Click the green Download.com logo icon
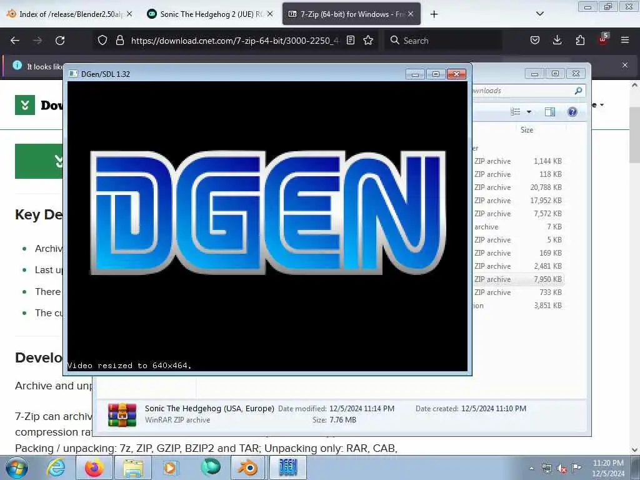Viewport: 640px width, 480px height. [25, 105]
